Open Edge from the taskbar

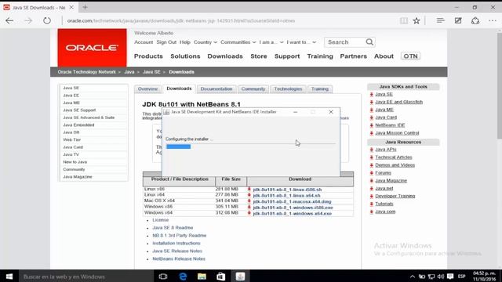[x=183, y=277]
